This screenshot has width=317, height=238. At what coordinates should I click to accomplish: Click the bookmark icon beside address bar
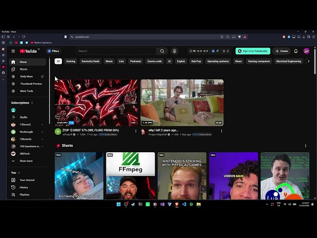(x=65, y=37)
